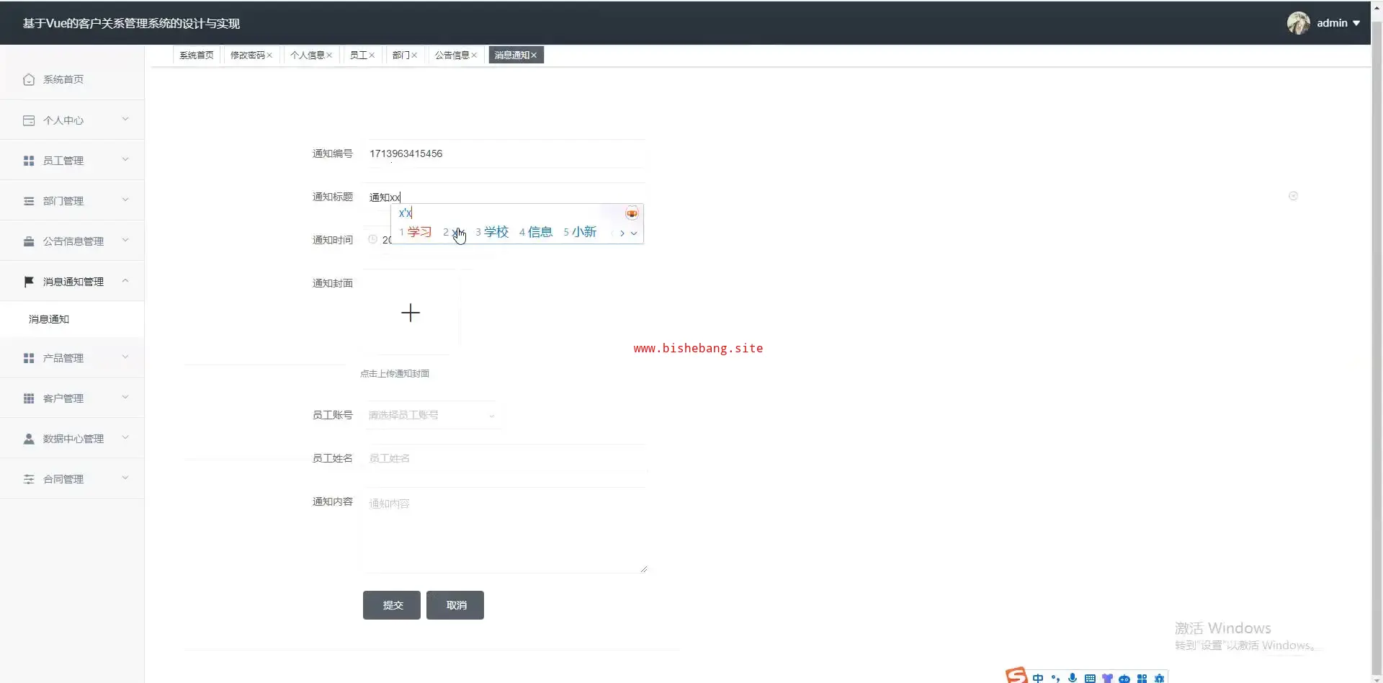Toggle the punctuation mode in IME bar
Viewport: 1383px width, 683px height.
(x=1055, y=678)
